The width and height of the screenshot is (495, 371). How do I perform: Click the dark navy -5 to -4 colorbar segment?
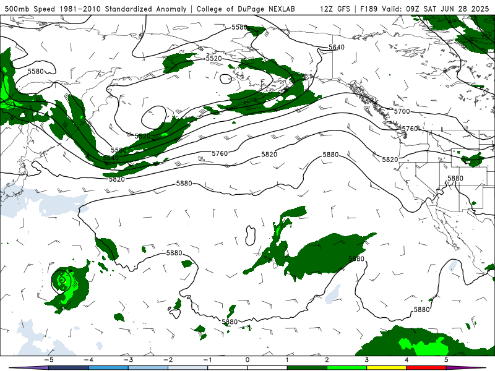pos(69,368)
